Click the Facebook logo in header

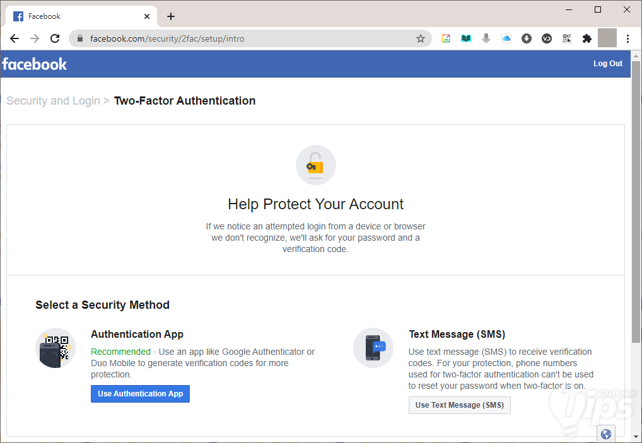[x=35, y=64]
